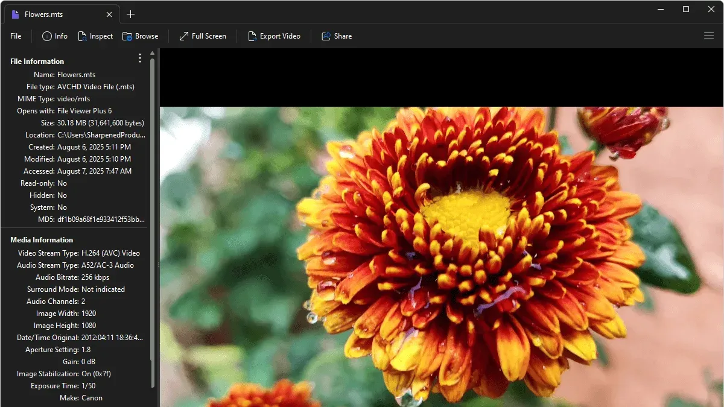This screenshot has height=407, width=724.
Task: Maximize the File Viewer window
Action: (686, 9)
